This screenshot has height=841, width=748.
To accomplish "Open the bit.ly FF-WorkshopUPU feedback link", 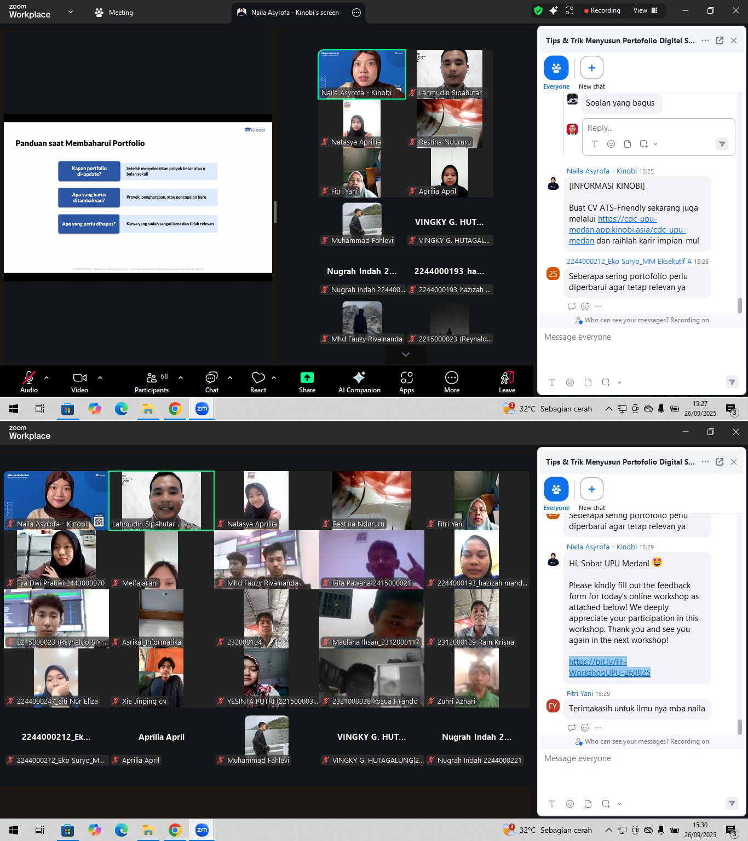I will [609, 667].
